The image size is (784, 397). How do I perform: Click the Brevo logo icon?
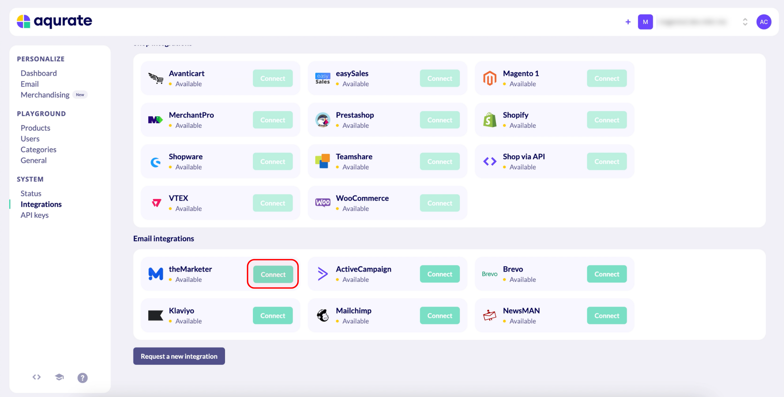490,274
